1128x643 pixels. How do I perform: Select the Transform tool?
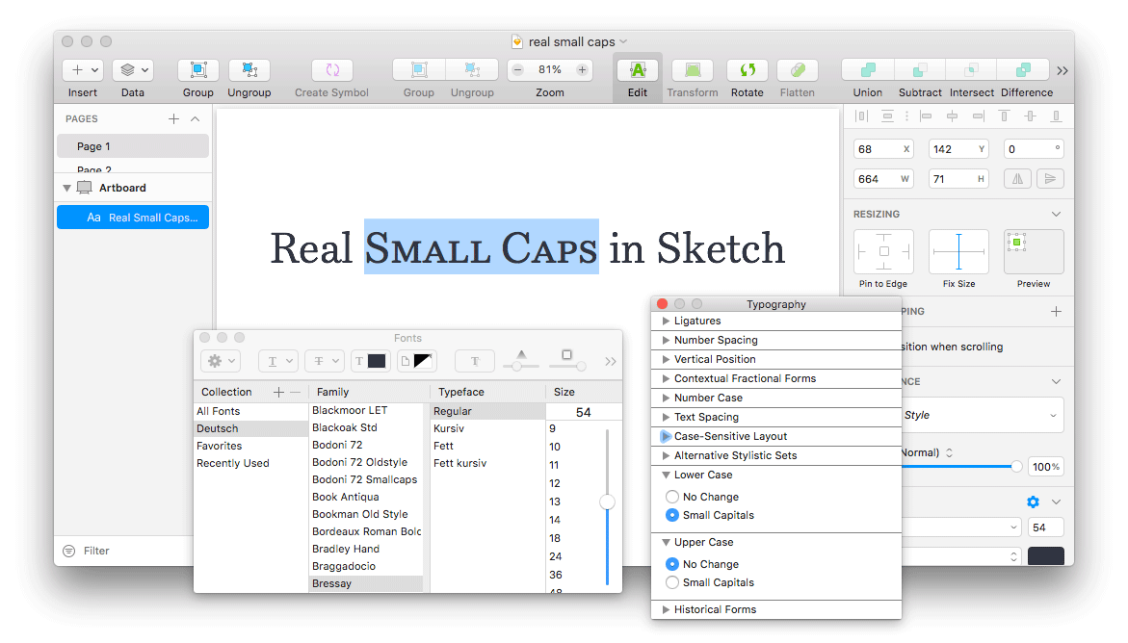692,70
